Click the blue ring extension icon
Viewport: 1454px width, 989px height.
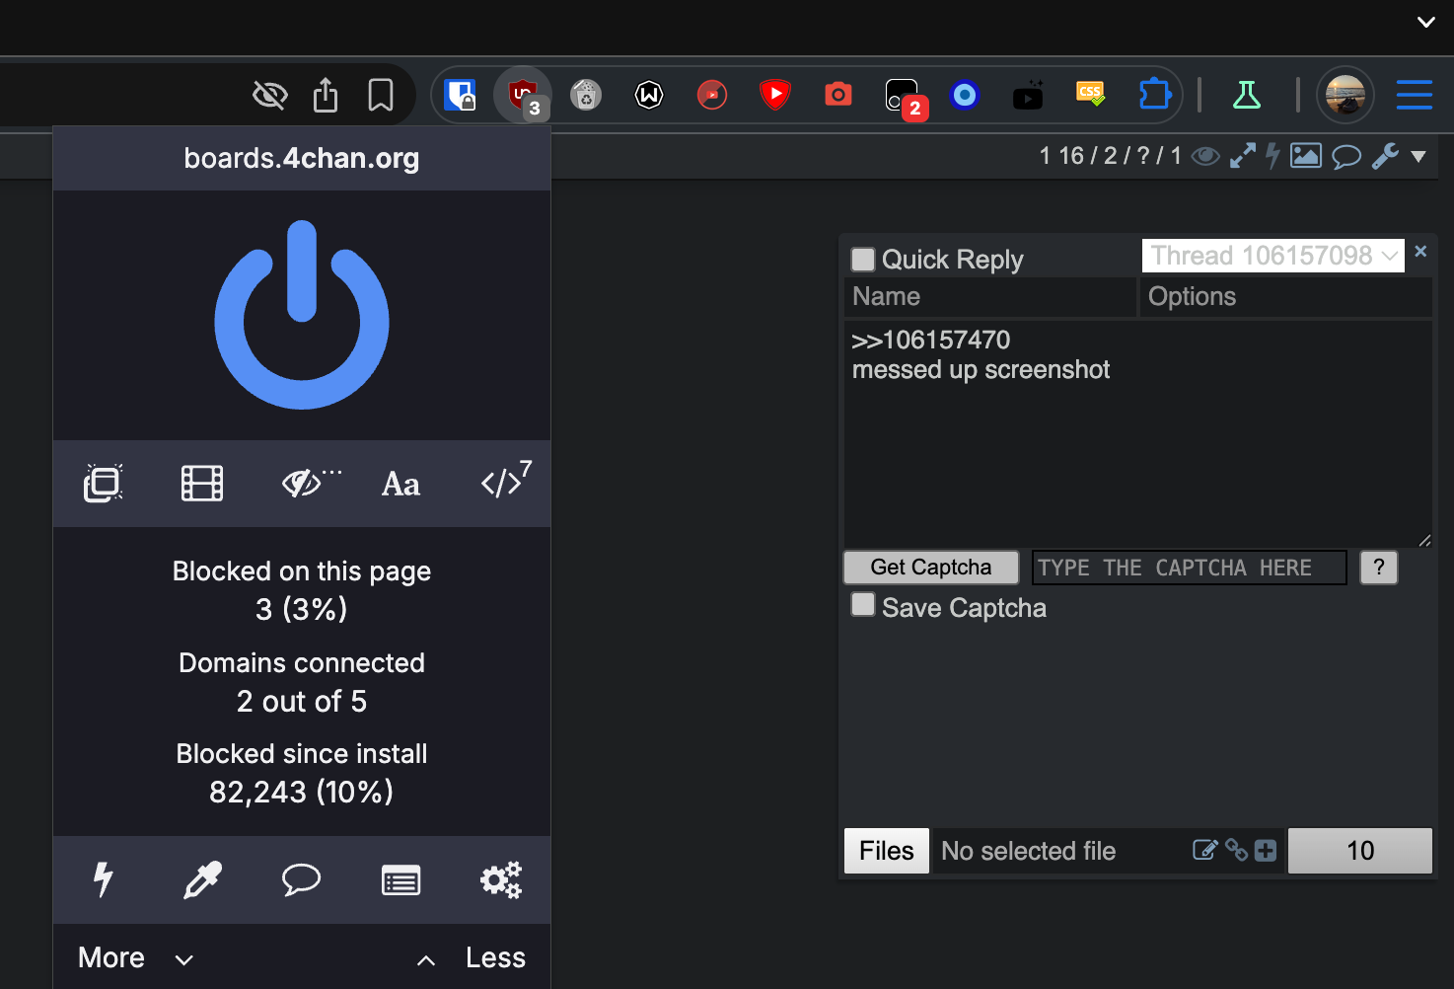(965, 95)
